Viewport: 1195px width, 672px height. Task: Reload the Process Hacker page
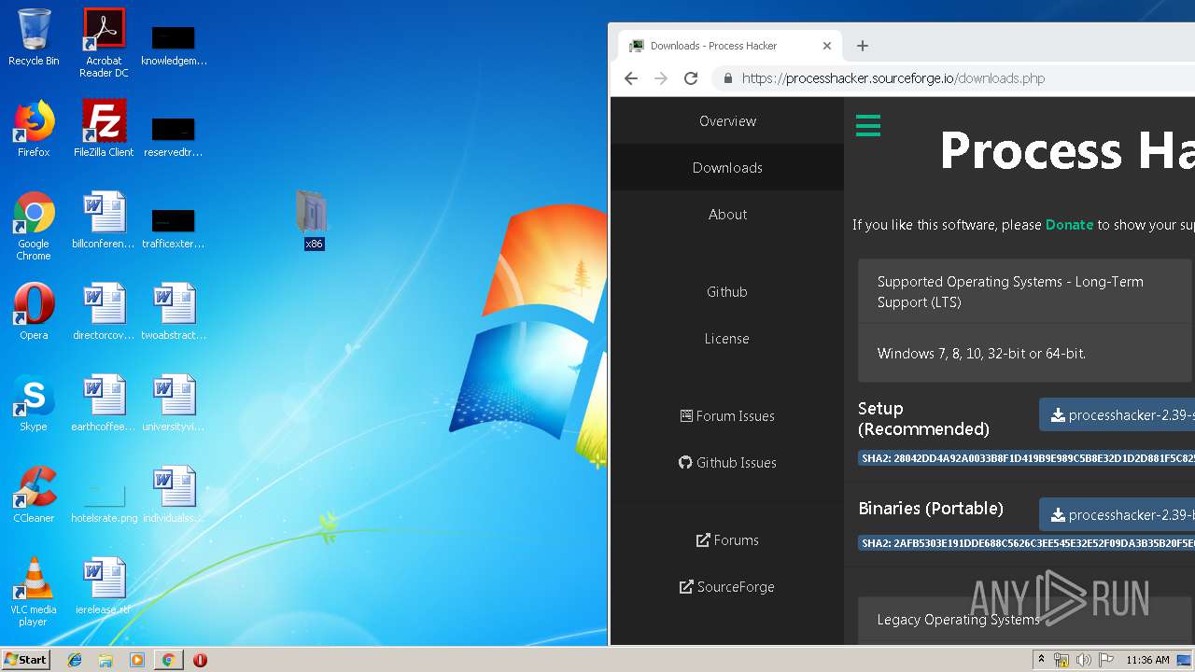click(x=691, y=78)
